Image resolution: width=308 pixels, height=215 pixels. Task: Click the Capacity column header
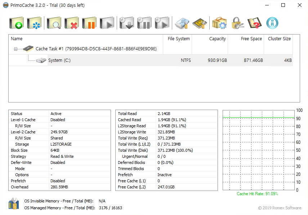pos(210,39)
